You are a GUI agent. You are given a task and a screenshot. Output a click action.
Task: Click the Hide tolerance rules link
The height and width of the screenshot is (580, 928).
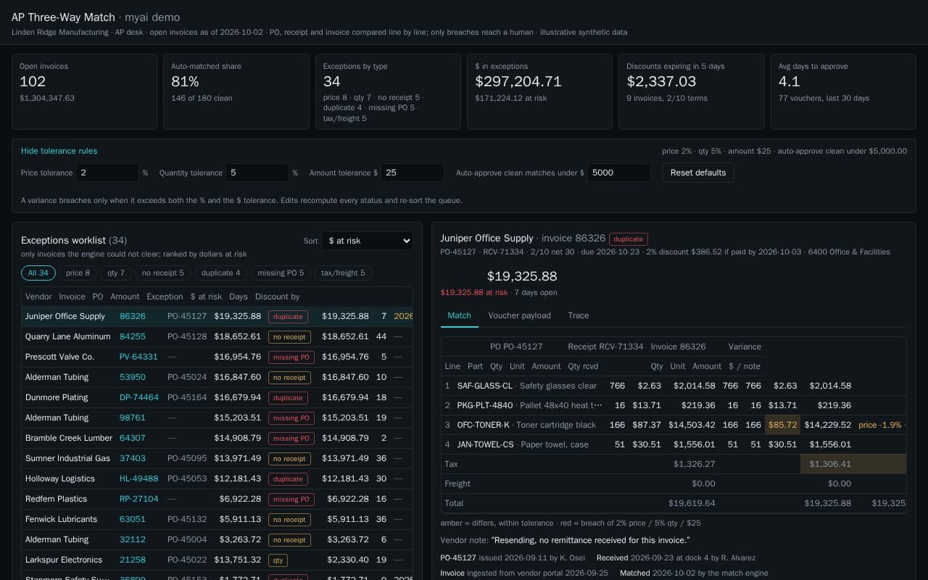tap(59, 151)
